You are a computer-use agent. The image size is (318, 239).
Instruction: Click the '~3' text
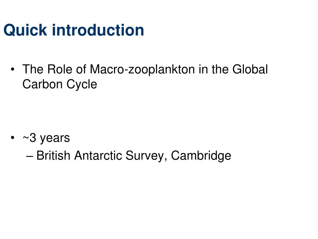click(30, 138)
